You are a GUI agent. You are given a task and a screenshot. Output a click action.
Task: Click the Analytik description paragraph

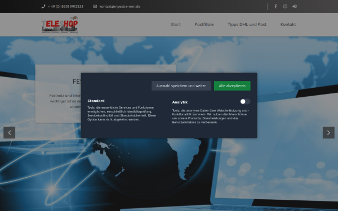(x=211, y=116)
